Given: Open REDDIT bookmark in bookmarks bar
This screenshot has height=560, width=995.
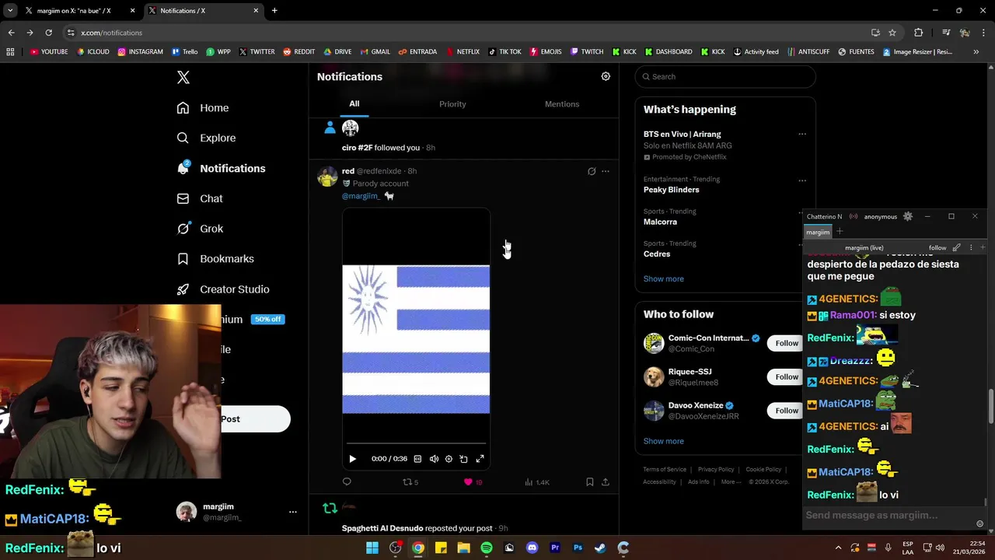Looking at the screenshot, I should (299, 51).
